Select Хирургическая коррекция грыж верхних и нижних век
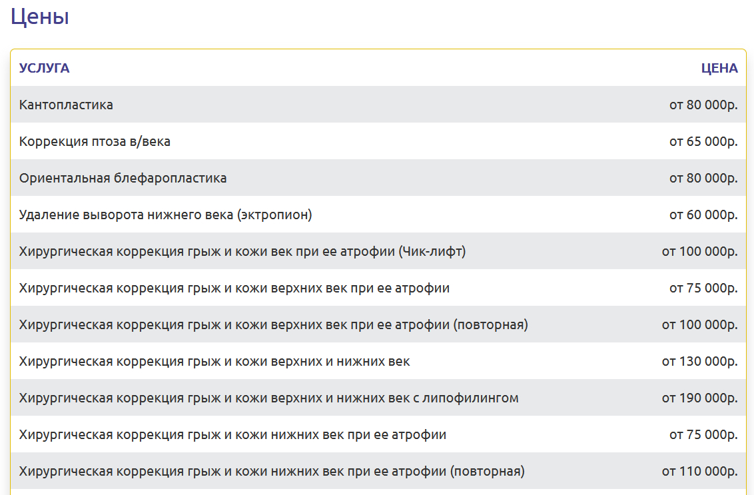 click(214, 361)
